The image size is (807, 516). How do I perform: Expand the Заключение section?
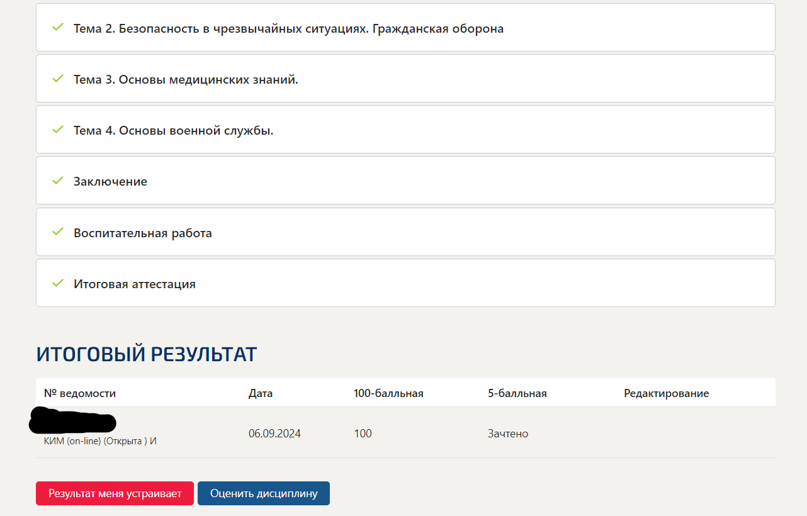(110, 181)
